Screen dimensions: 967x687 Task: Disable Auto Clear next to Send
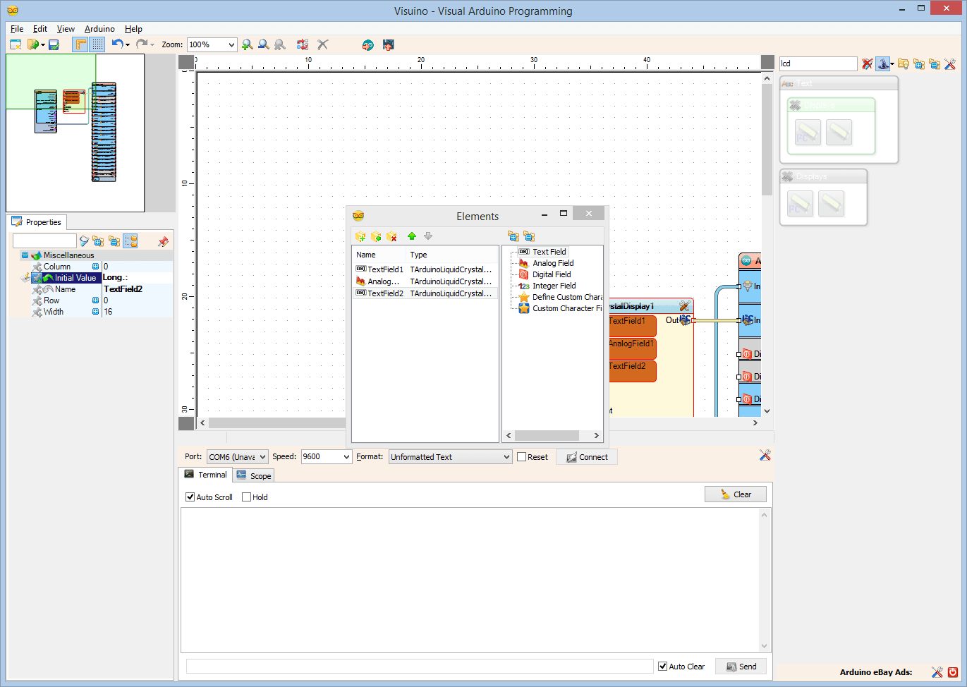662,666
